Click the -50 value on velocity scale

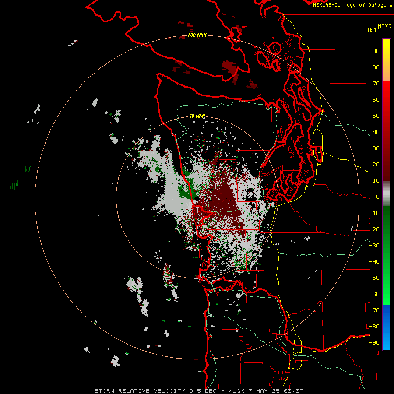(x=374, y=278)
